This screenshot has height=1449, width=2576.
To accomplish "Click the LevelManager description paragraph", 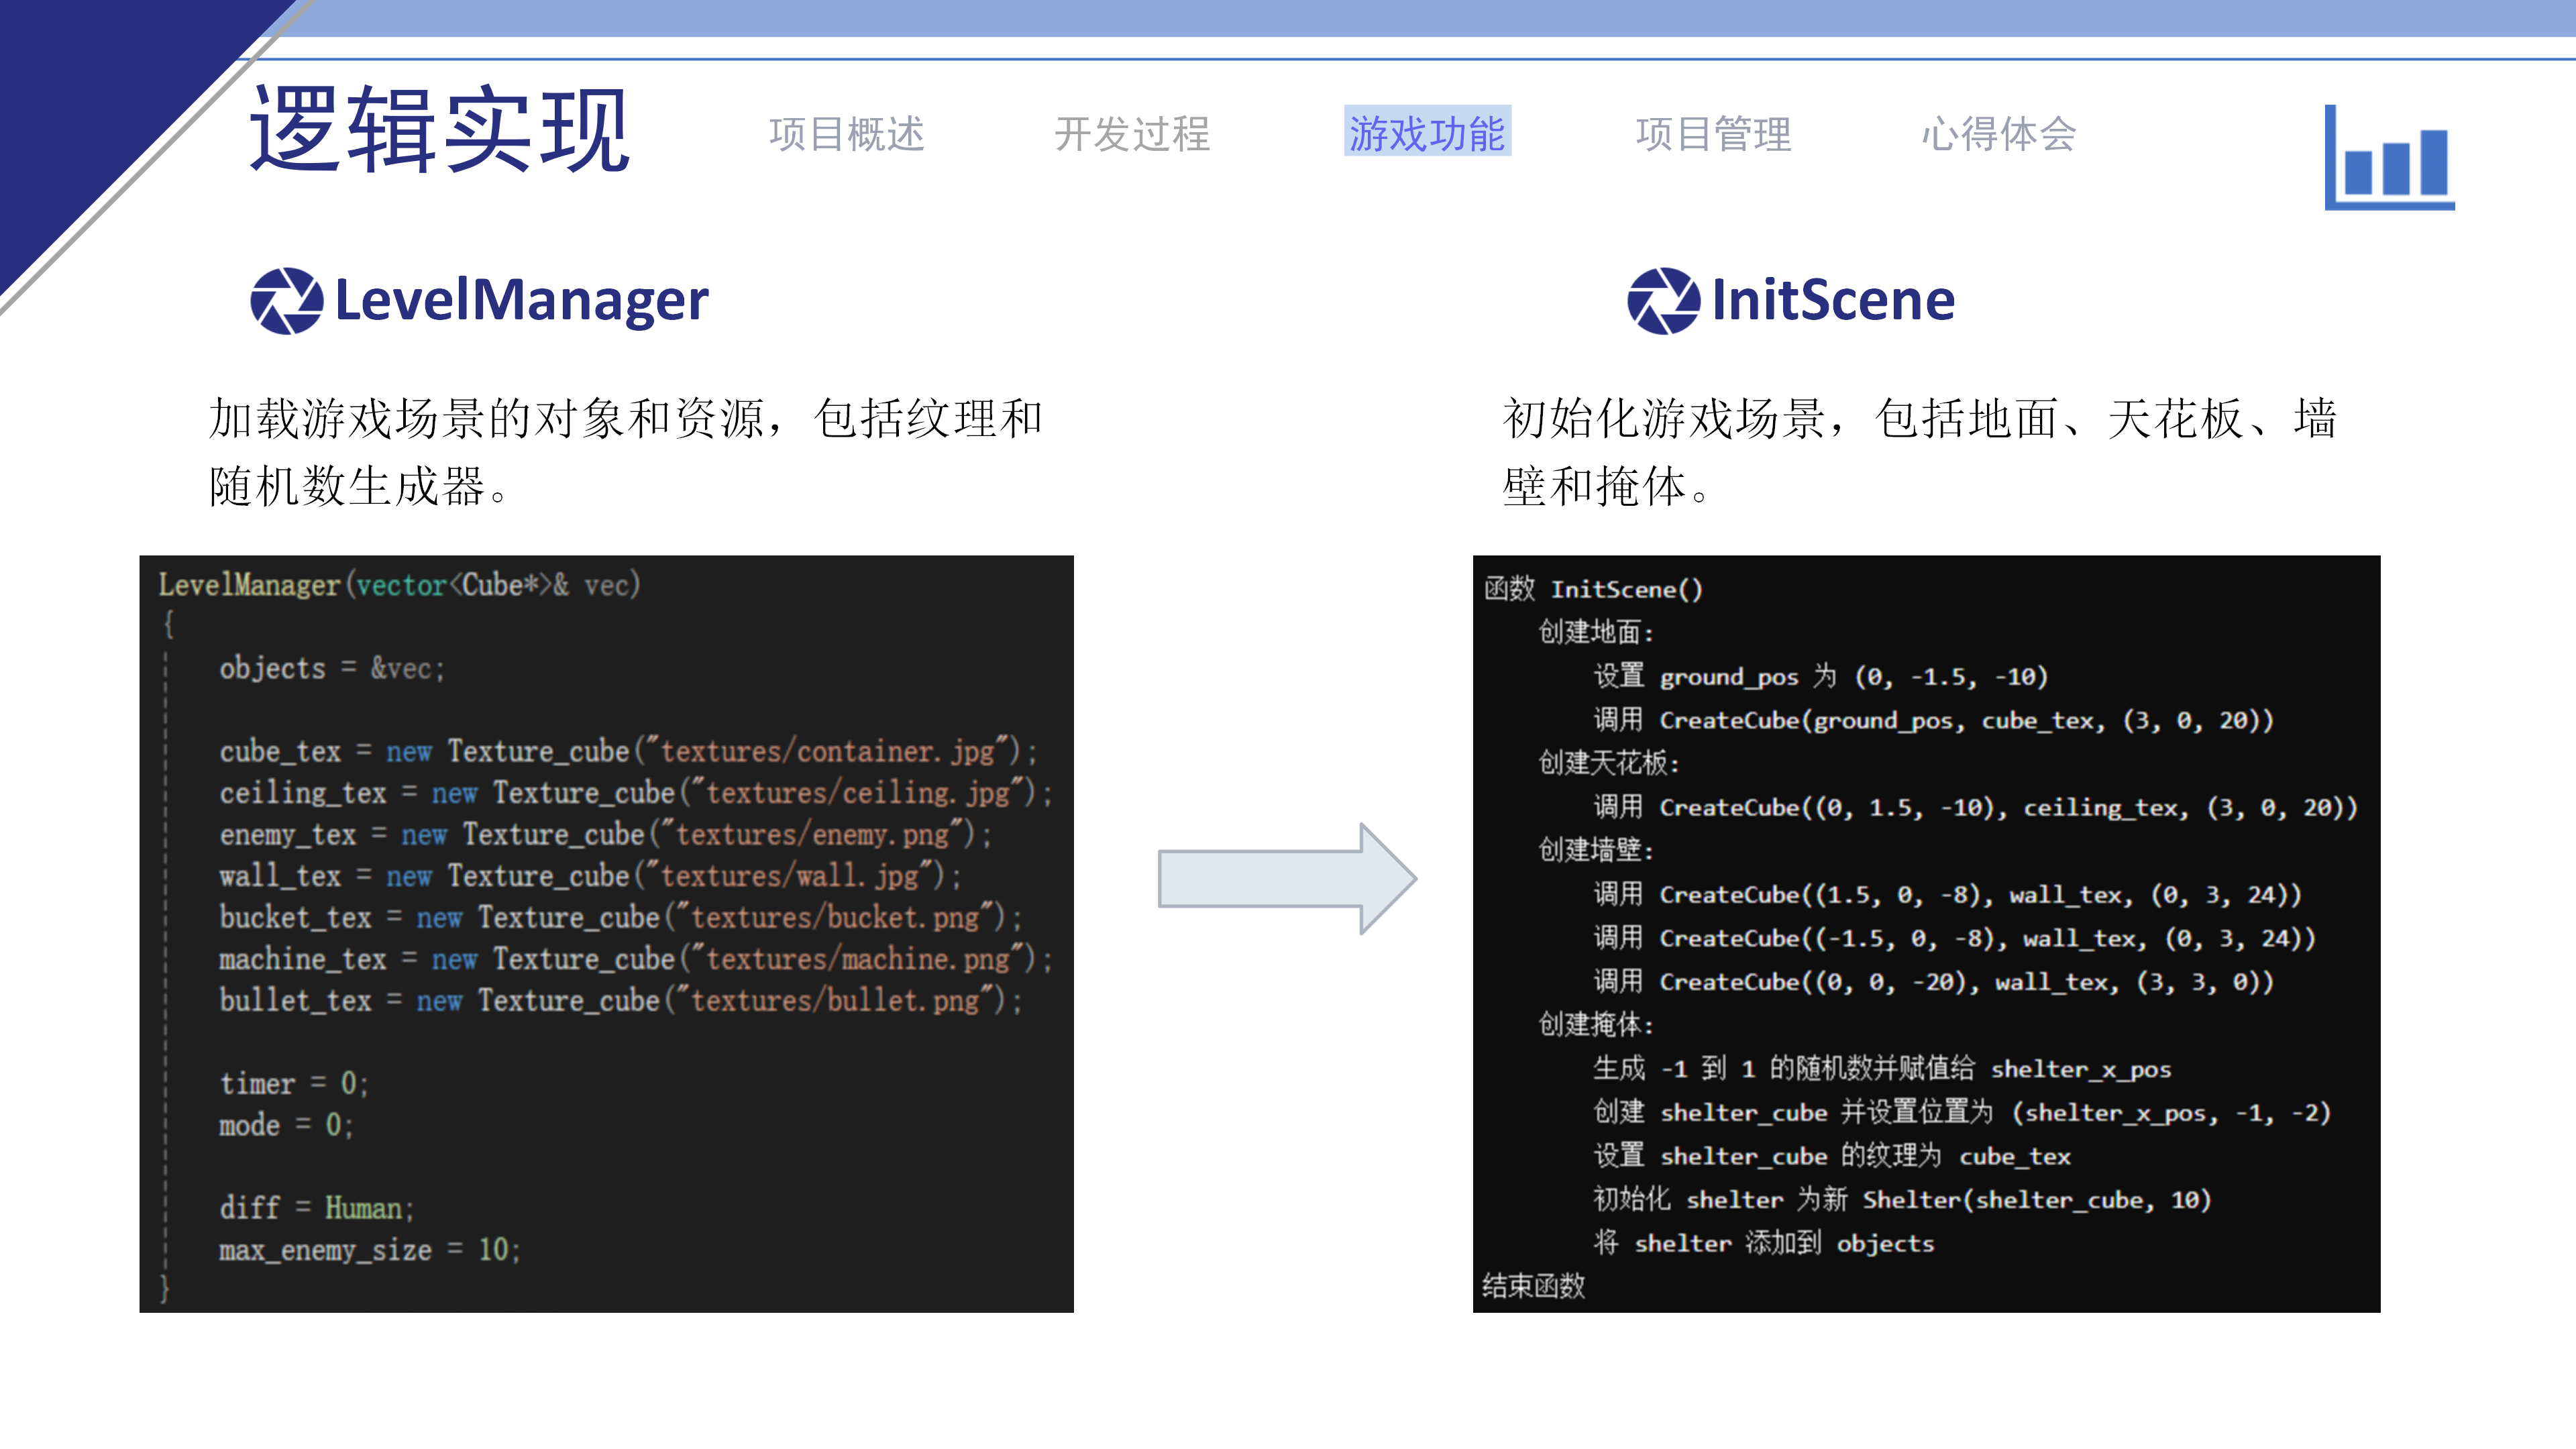I will click(625, 452).
